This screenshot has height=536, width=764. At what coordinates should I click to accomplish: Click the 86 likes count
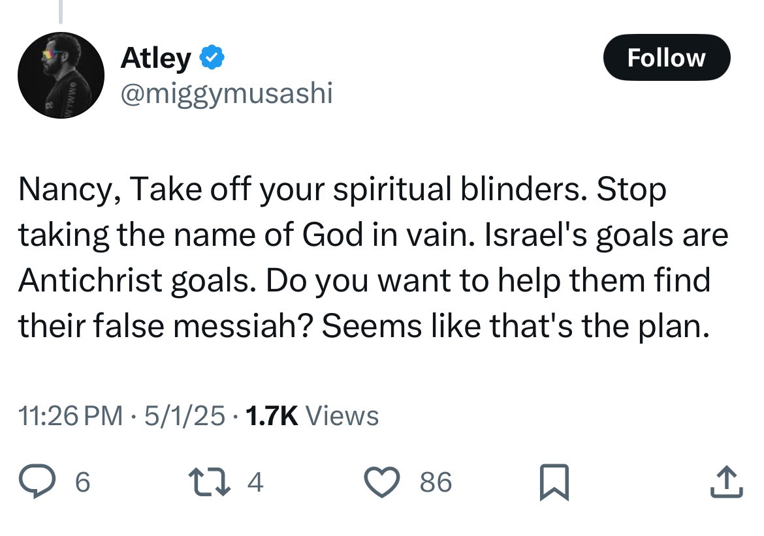[436, 483]
